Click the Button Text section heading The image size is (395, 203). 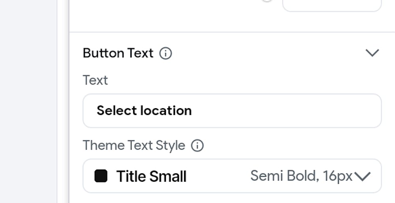pyautogui.click(x=118, y=53)
